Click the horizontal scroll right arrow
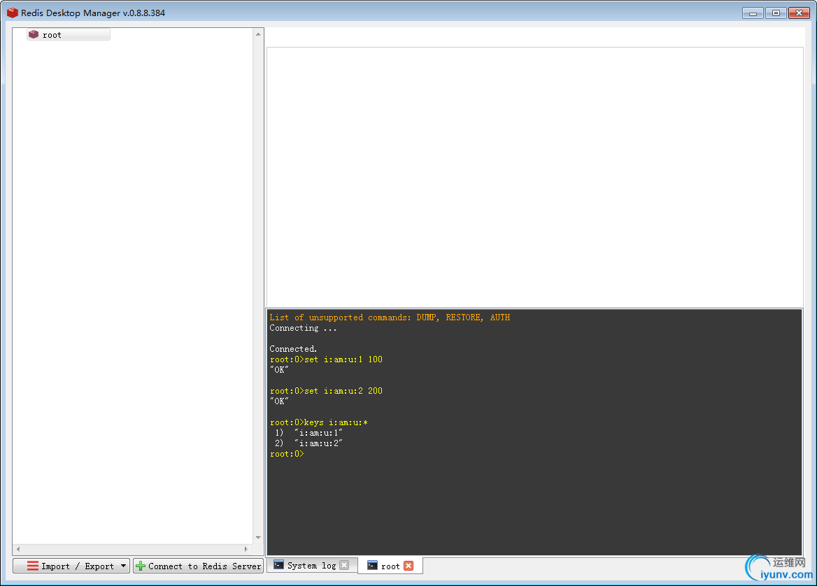The height and width of the screenshot is (586, 817). click(x=246, y=549)
